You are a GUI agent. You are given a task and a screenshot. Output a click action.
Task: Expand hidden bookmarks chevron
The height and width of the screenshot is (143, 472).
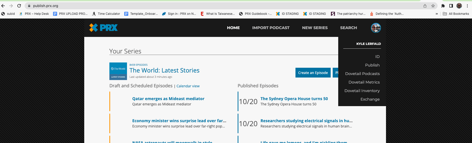[x=437, y=14]
